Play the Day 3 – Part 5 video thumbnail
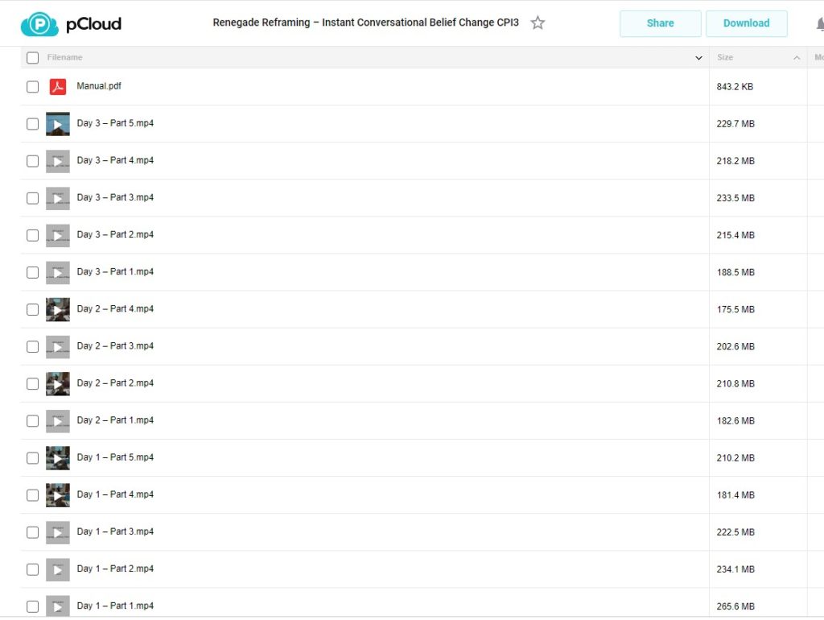824x620 pixels. click(58, 124)
